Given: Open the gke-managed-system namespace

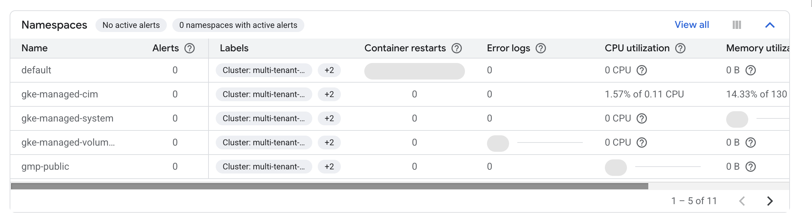Looking at the screenshot, I should [x=67, y=118].
